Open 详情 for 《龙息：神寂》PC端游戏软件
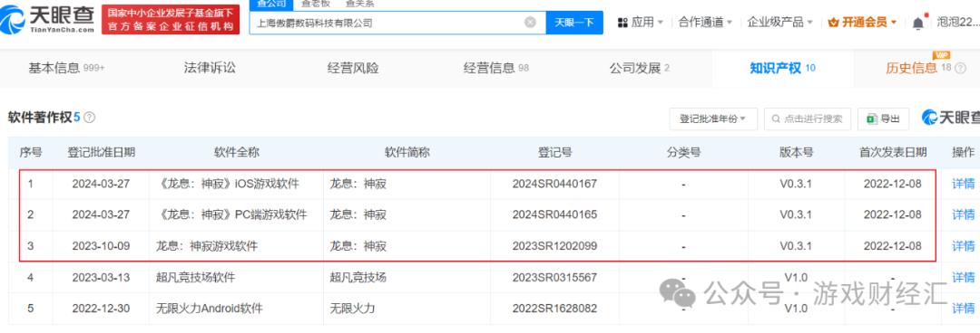This screenshot has width=980, height=333. tap(963, 214)
